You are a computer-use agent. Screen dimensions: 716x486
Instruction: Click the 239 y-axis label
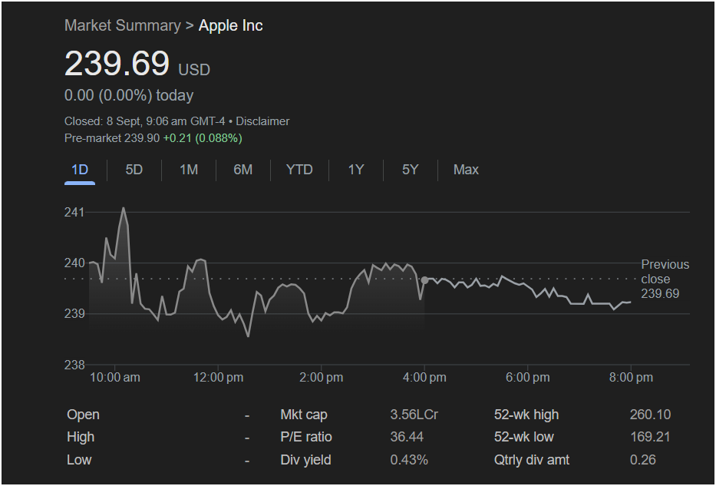pyautogui.click(x=75, y=314)
